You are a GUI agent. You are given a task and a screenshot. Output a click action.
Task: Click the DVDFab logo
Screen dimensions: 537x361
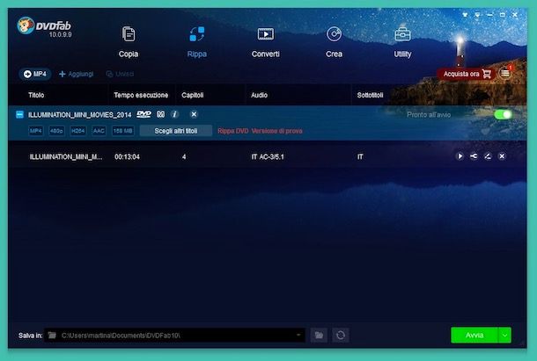click(x=45, y=26)
